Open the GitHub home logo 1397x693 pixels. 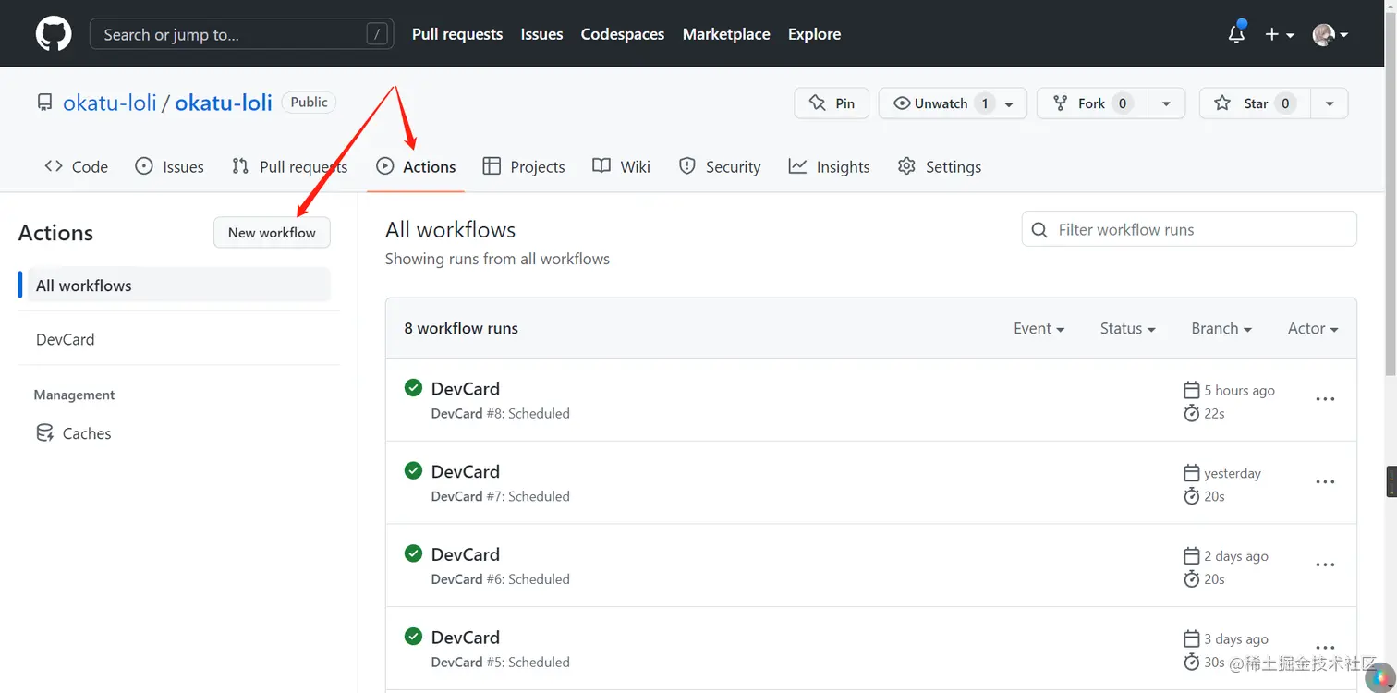[54, 34]
